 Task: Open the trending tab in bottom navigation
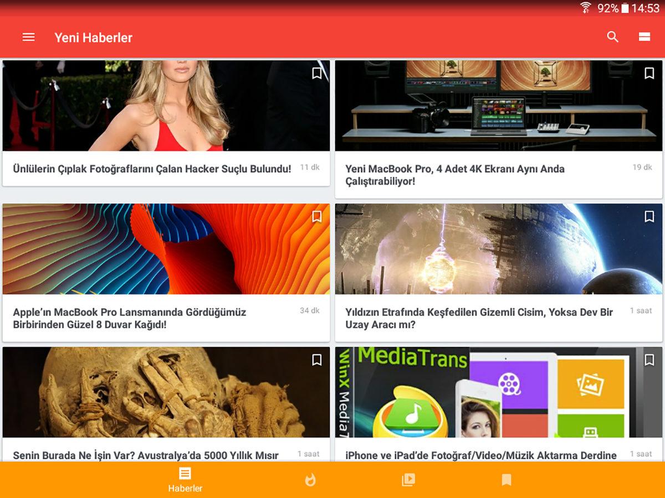310,480
